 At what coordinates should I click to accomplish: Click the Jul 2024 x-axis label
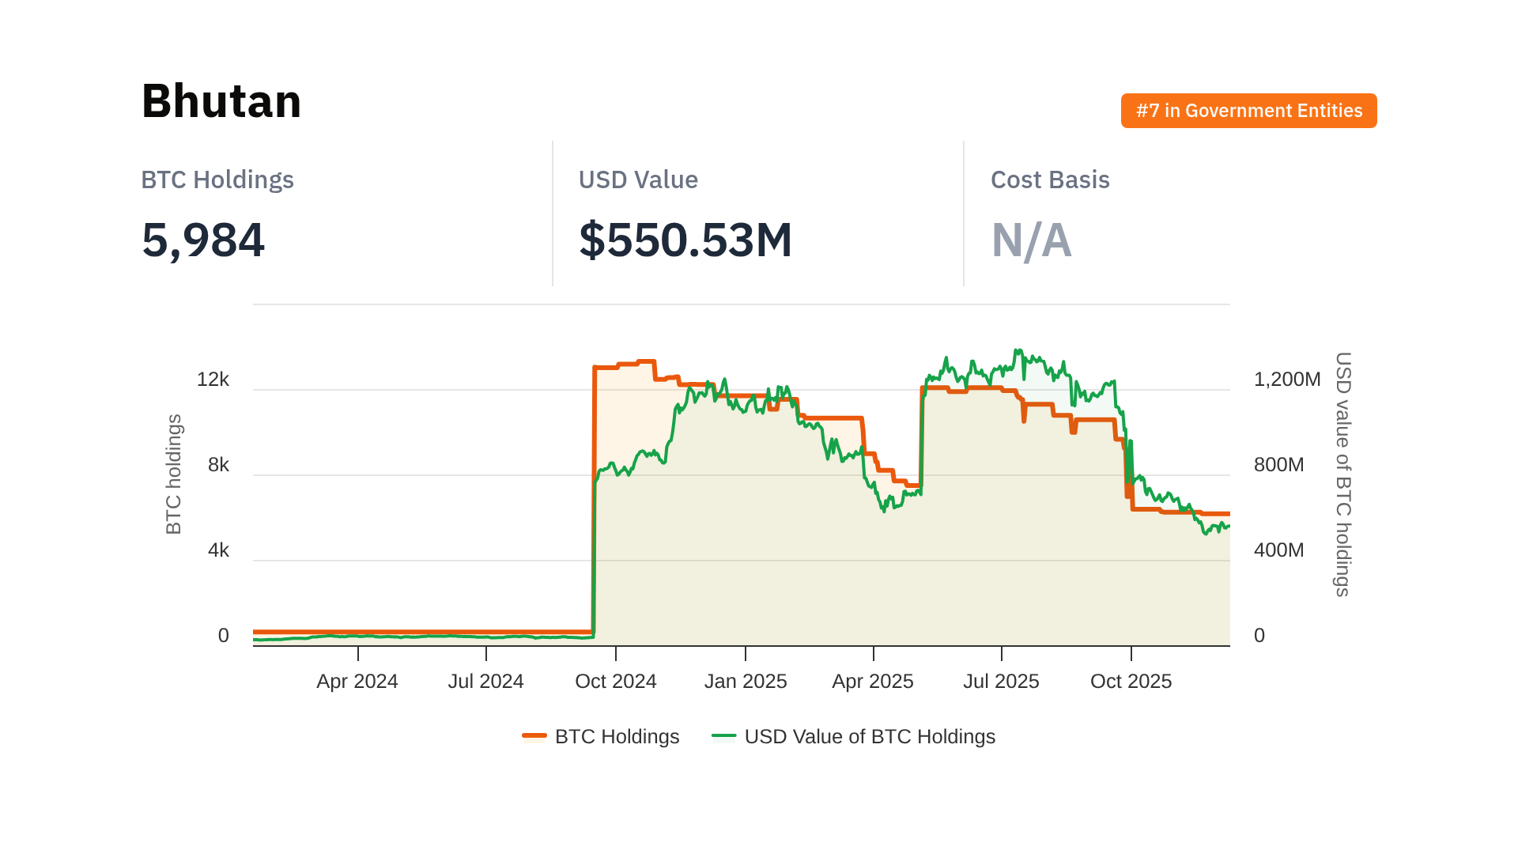tap(485, 681)
